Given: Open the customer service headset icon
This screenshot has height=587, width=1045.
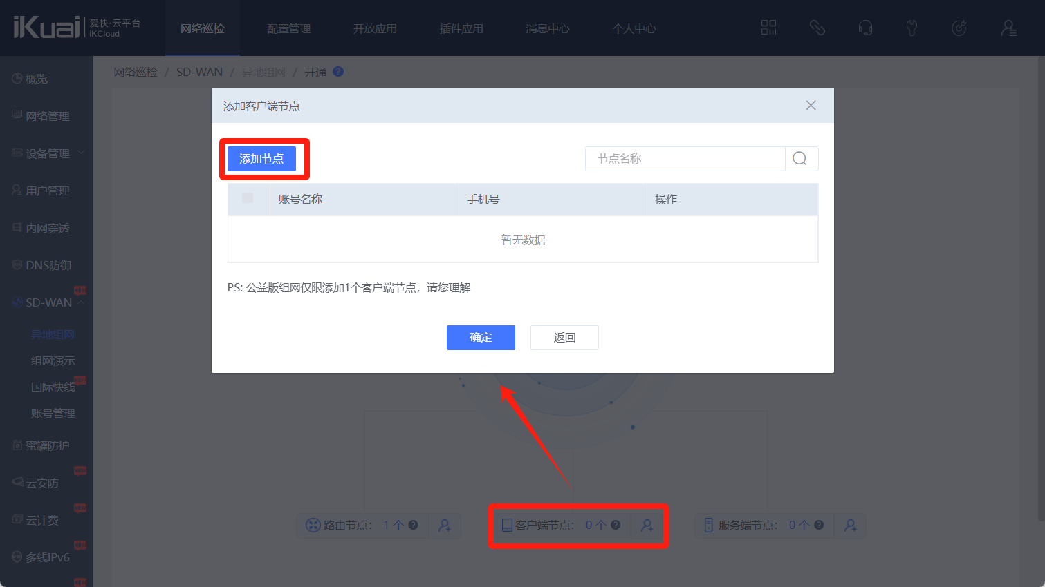Looking at the screenshot, I should click(864, 28).
